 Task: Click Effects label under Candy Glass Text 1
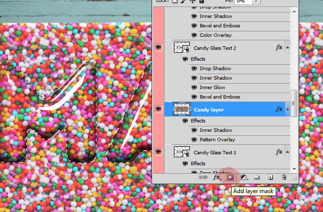point(198,164)
